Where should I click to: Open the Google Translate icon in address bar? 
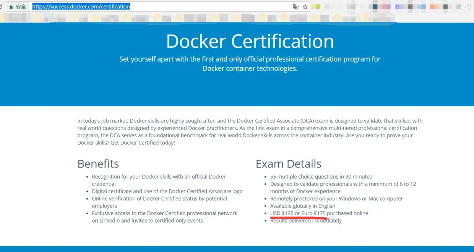(295, 7)
